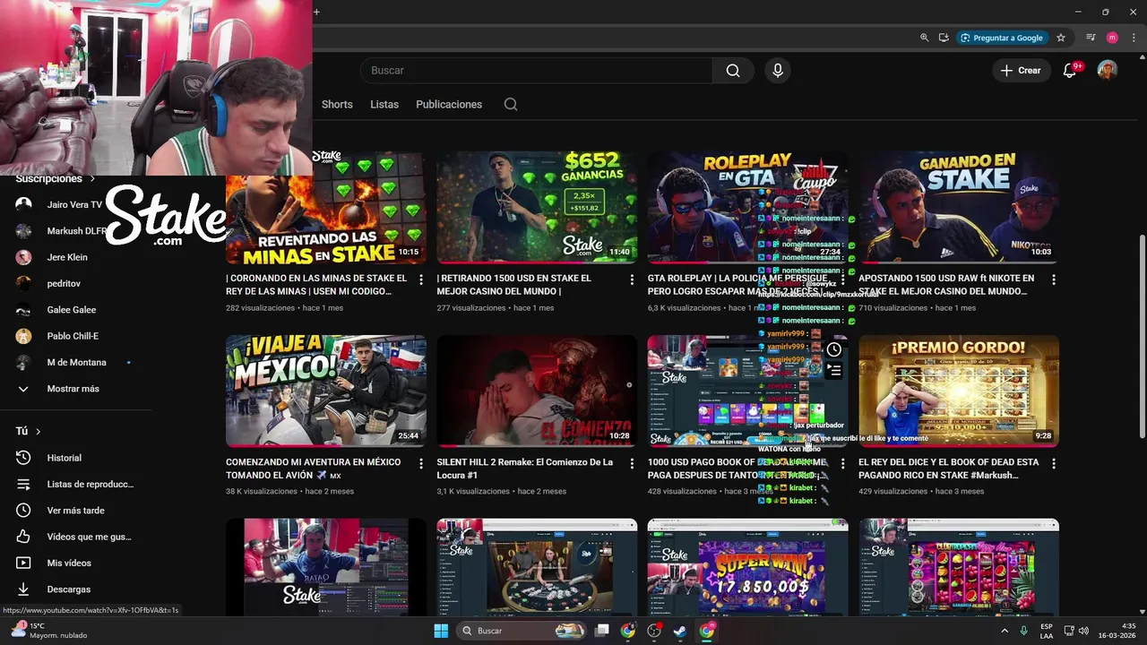
Task: Open Chrome zoom magnifier icon in the address bar
Action: pos(924,38)
